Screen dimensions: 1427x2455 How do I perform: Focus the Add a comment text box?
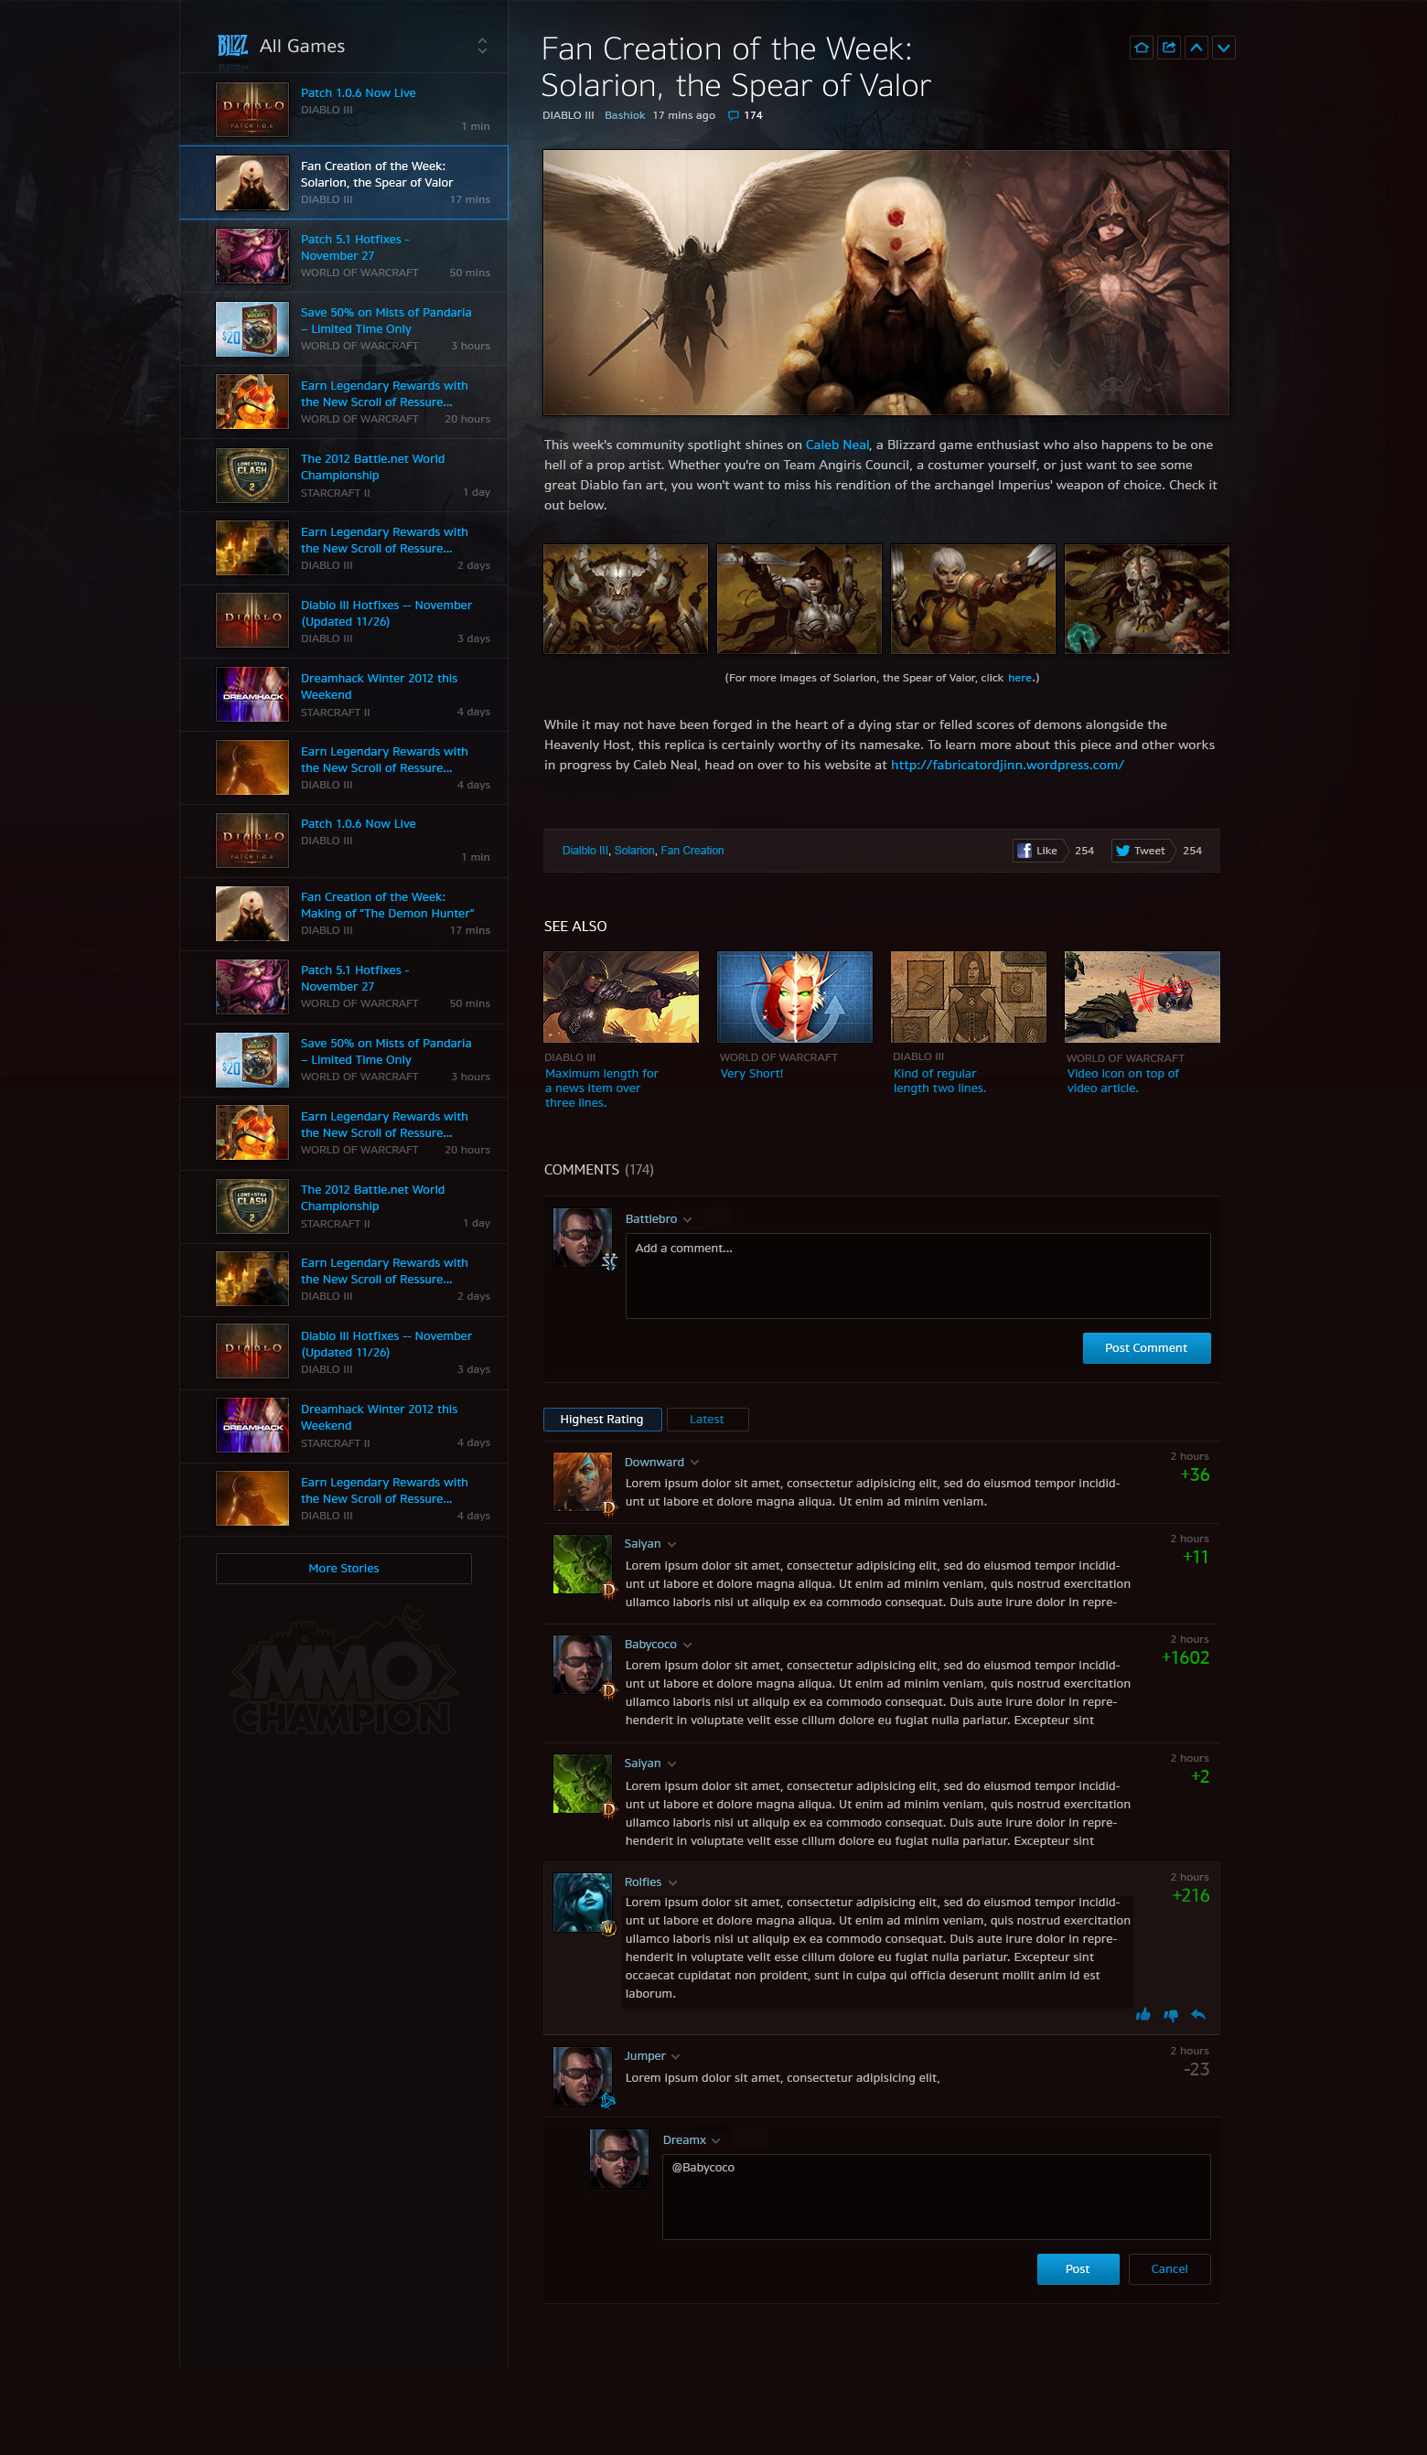(917, 1275)
